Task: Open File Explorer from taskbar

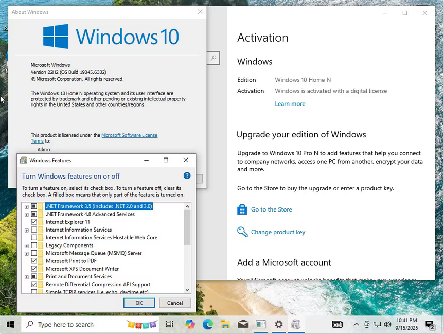Action: pos(225,324)
